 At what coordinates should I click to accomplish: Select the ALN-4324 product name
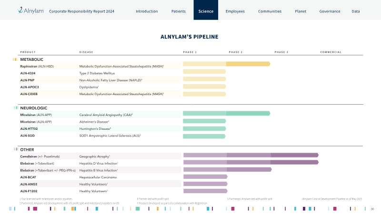tap(28, 73)
